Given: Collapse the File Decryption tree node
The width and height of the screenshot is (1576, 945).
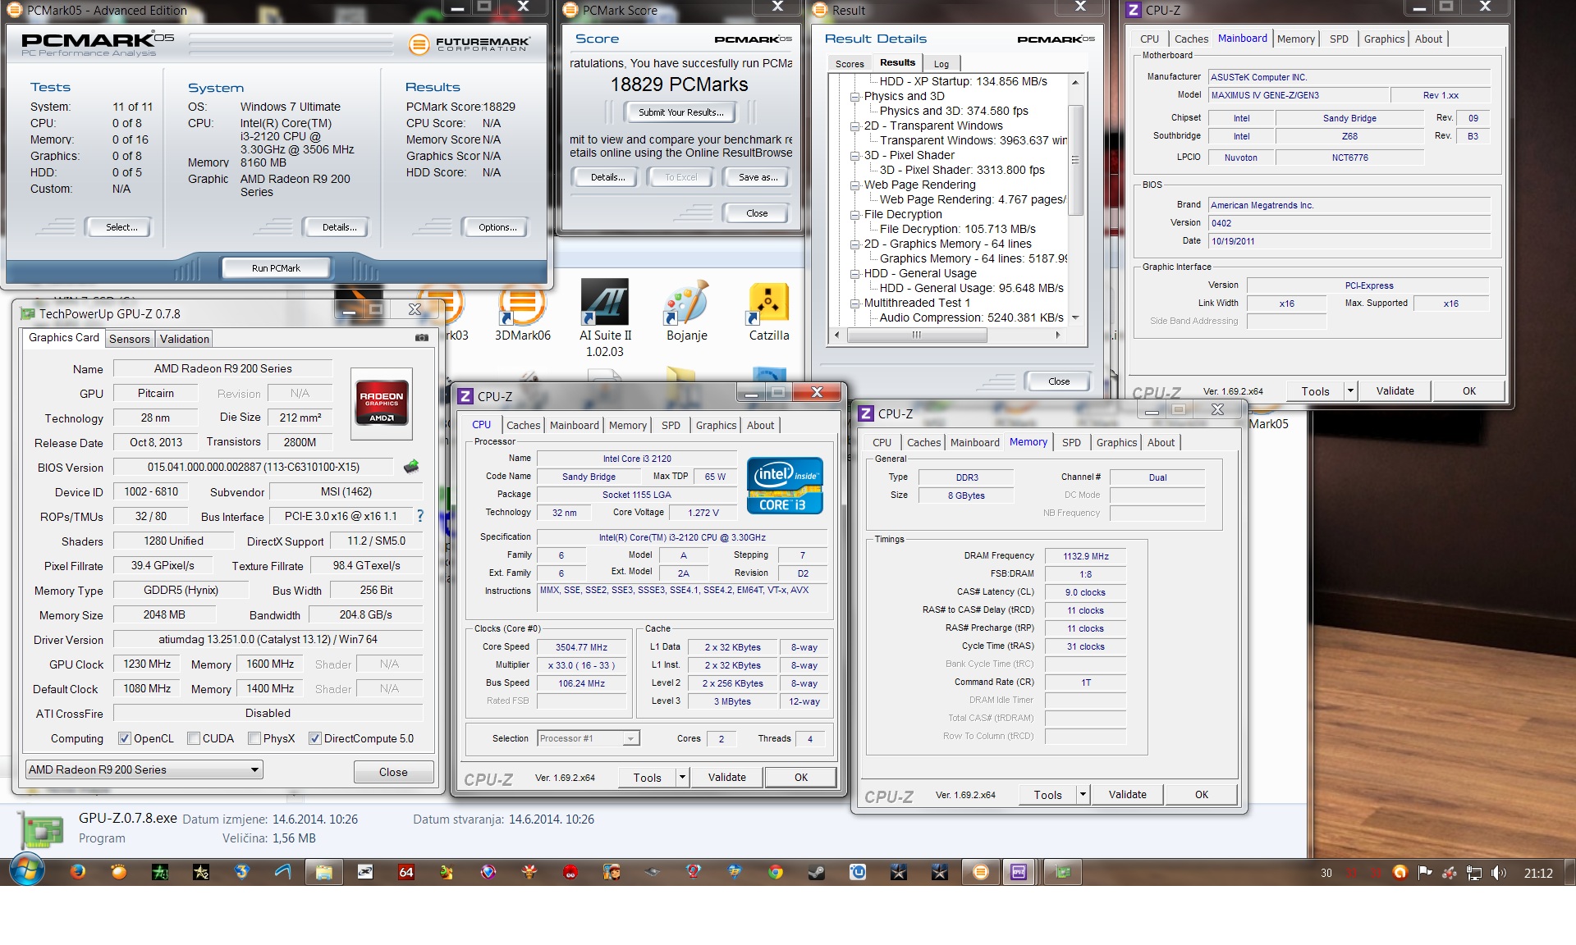Looking at the screenshot, I should click(854, 214).
